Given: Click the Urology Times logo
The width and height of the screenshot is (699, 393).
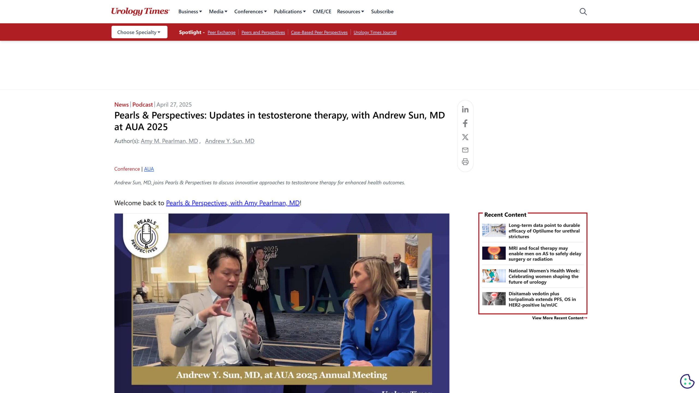Looking at the screenshot, I should click(x=140, y=11).
